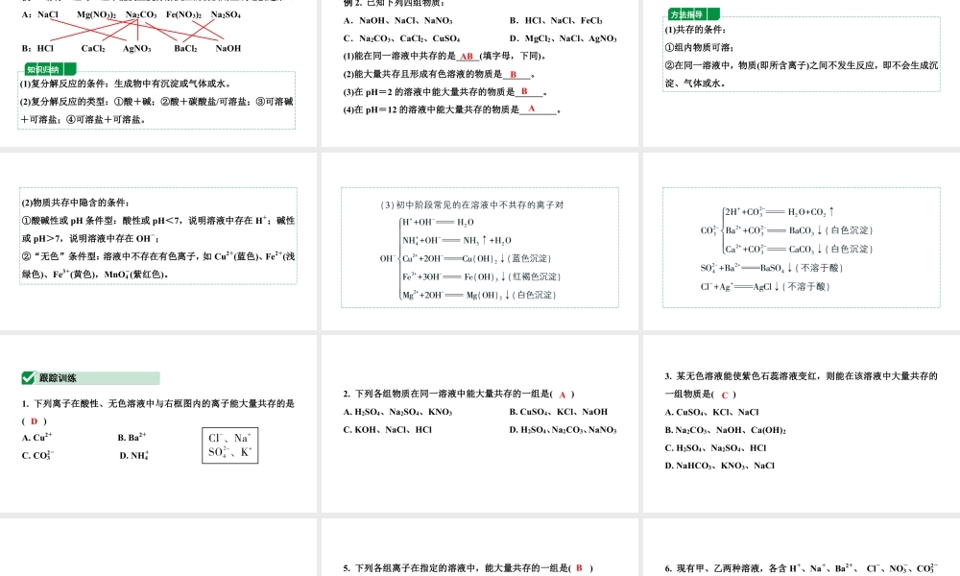The width and height of the screenshot is (960, 576).
Task: Click the boxed ion list Cl⁻ Na⁺ SO₄²⁻ K⁺
Action: [x=229, y=446]
